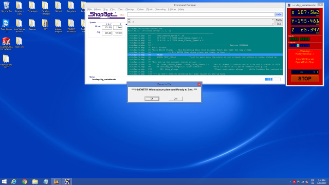
Task: Open the Red Tech desktop folder
Action: tap(20, 43)
